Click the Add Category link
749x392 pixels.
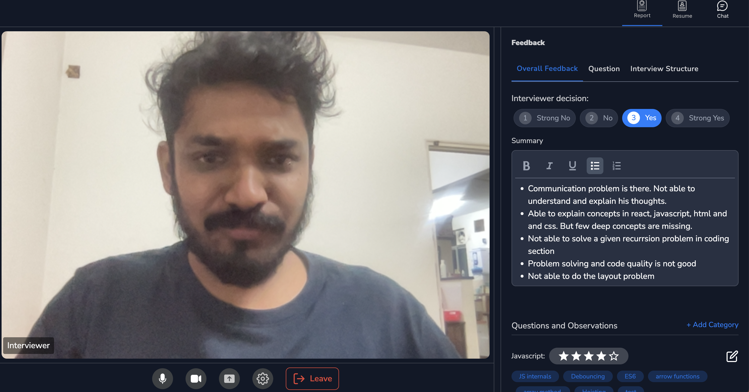pos(712,325)
